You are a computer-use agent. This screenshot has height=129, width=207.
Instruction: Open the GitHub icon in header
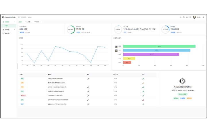tap(184, 17)
